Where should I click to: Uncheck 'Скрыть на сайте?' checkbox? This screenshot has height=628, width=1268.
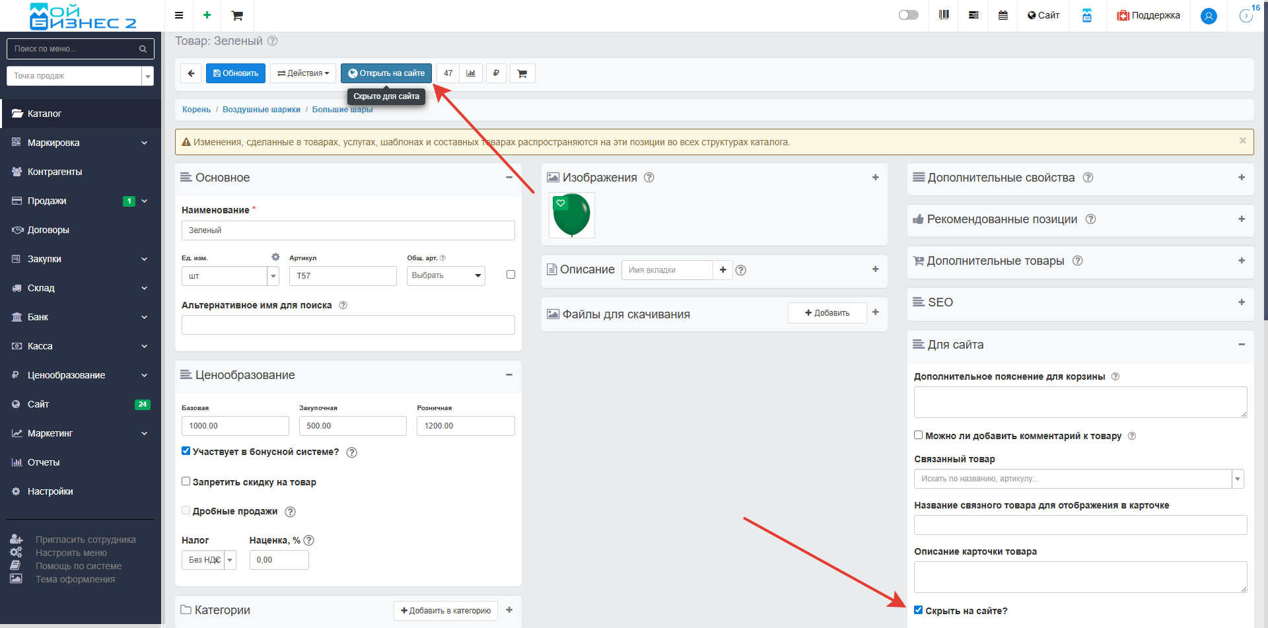coord(918,610)
